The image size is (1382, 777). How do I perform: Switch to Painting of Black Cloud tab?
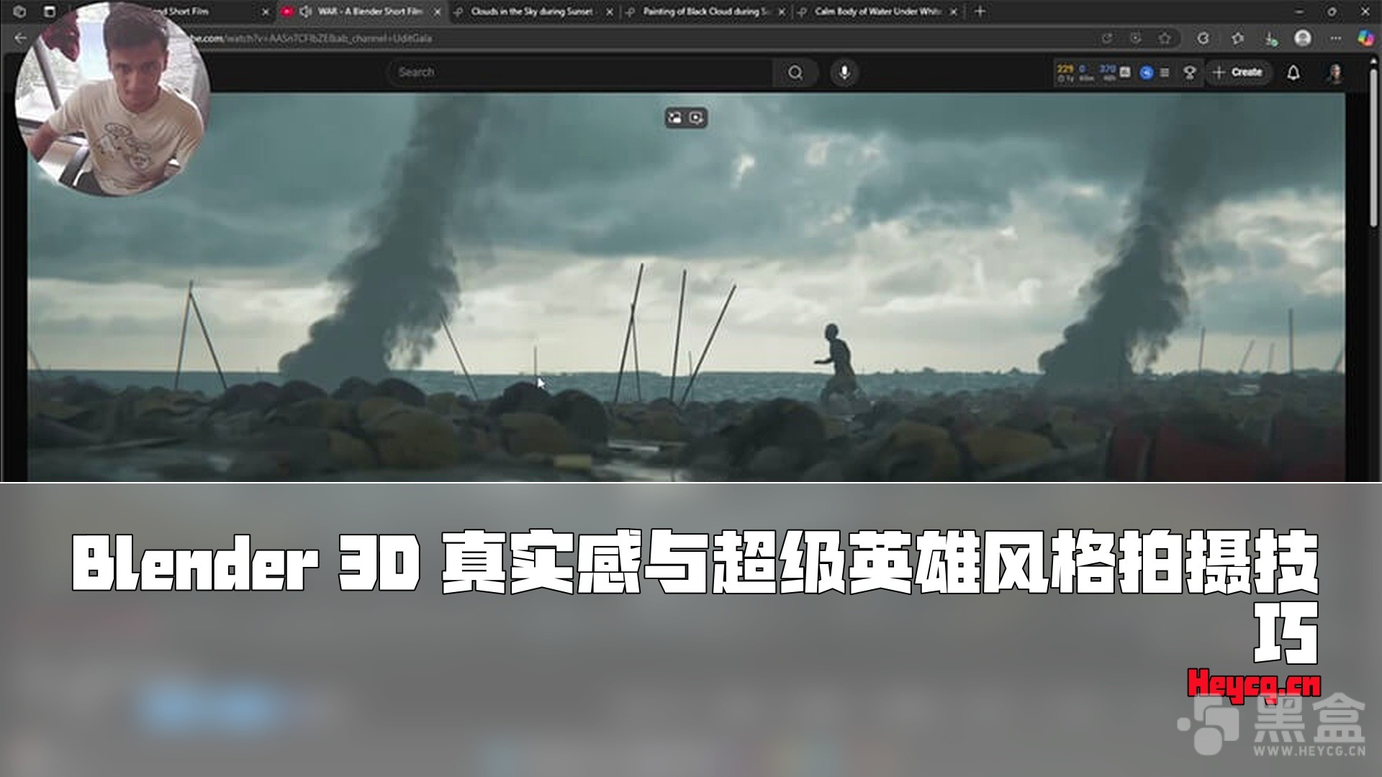[705, 12]
